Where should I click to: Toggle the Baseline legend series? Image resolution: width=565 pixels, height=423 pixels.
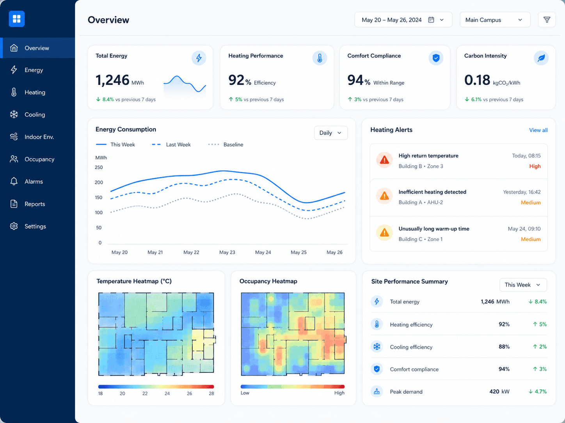[x=226, y=145]
